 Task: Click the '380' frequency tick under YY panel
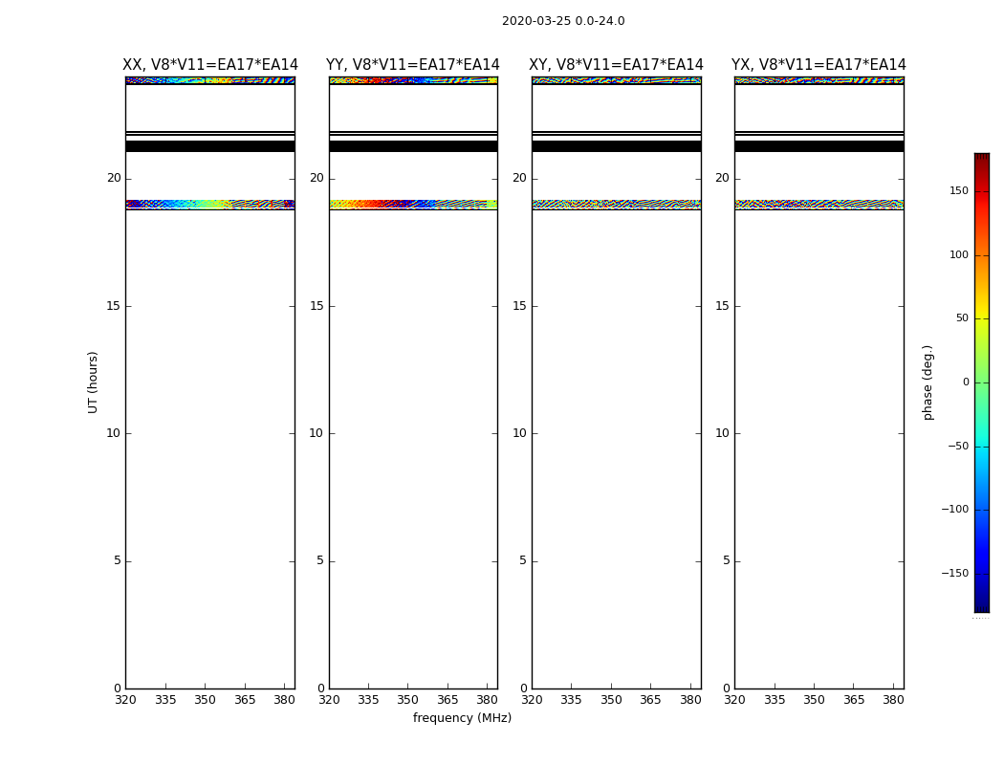pos(488,700)
